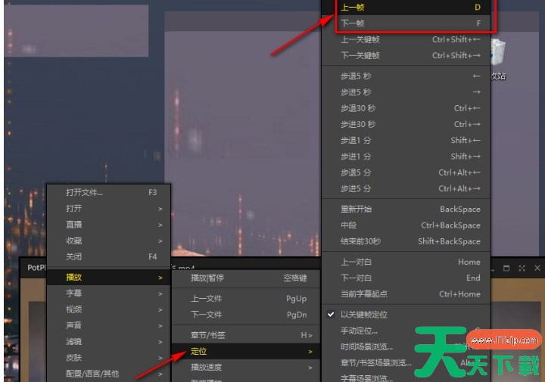
Task: Expand 字幕 submenu
Action: point(109,293)
